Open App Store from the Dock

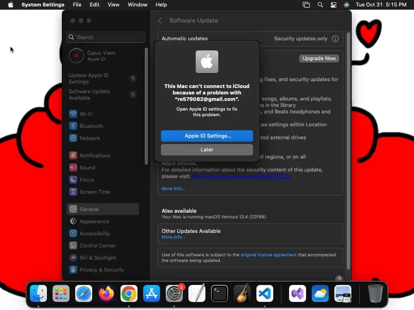coord(152,293)
